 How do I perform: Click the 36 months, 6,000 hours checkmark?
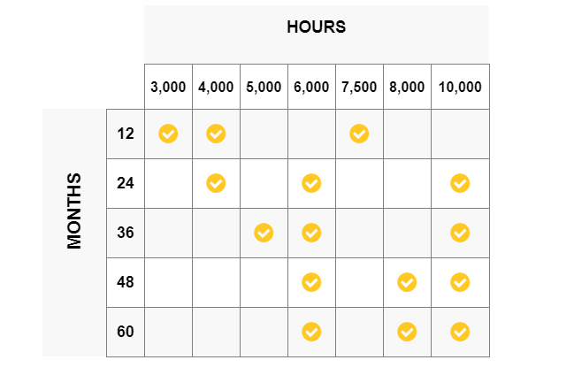tap(311, 233)
